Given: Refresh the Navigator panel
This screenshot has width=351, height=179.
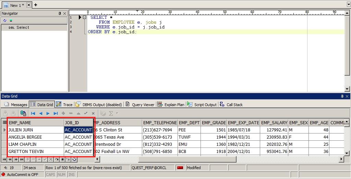Looking at the screenshot, I should pos(5,21).
